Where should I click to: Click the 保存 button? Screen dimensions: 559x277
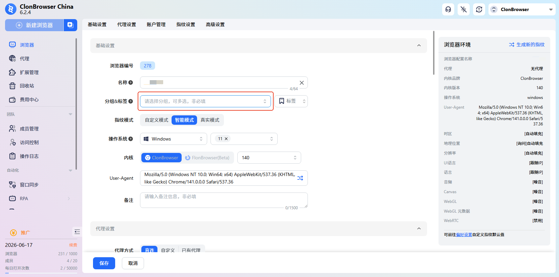104,263
